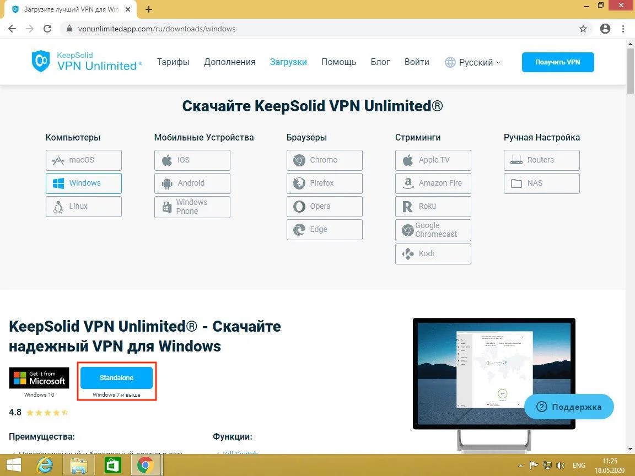Select the macOS download option
The width and height of the screenshot is (635, 476).
(84, 160)
